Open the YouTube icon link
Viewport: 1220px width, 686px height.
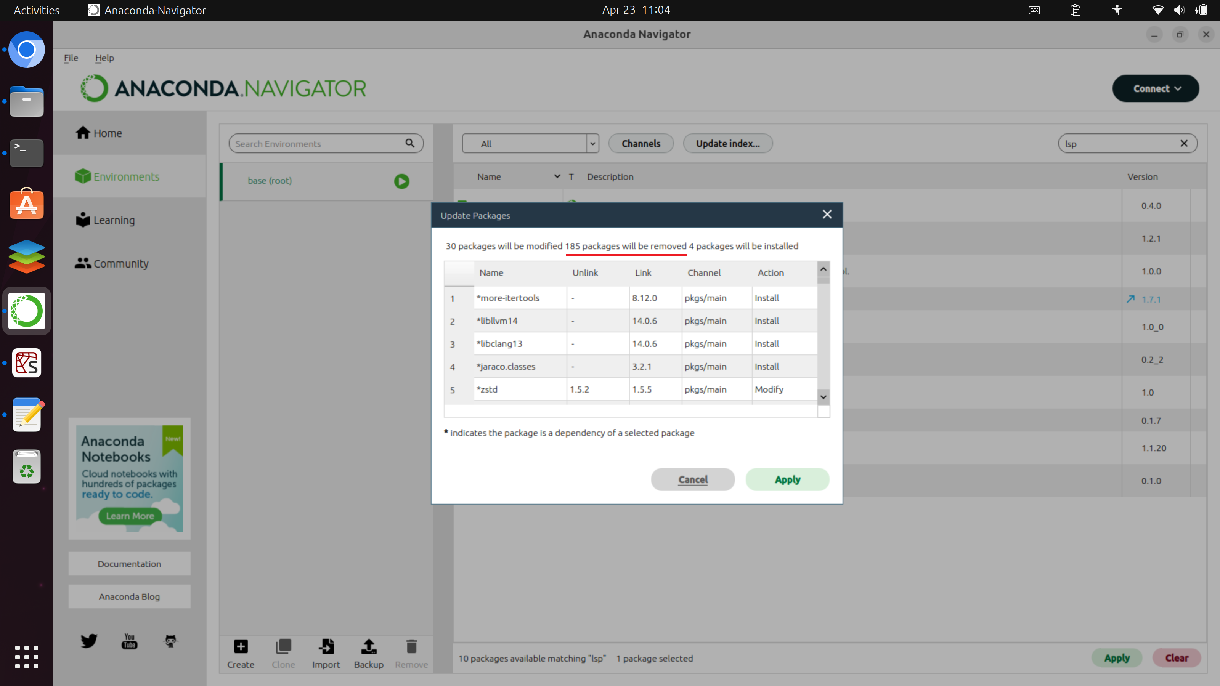[129, 641]
